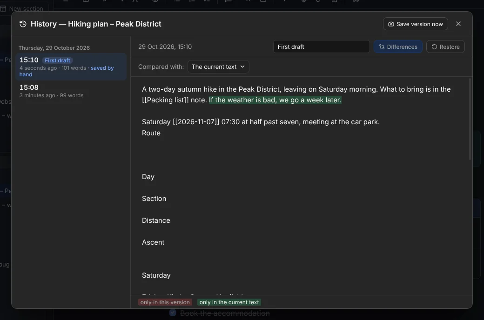The width and height of the screenshot is (484, 320).
Task: Click the highlighted sentence about bad weather
Action: [x=275, y=100]
